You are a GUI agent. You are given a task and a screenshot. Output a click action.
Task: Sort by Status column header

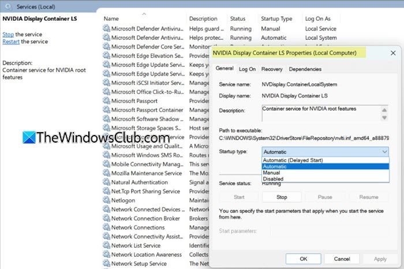click(x=242, y=18)
